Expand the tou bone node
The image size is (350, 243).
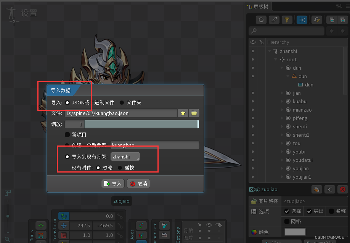pos(282,143)
